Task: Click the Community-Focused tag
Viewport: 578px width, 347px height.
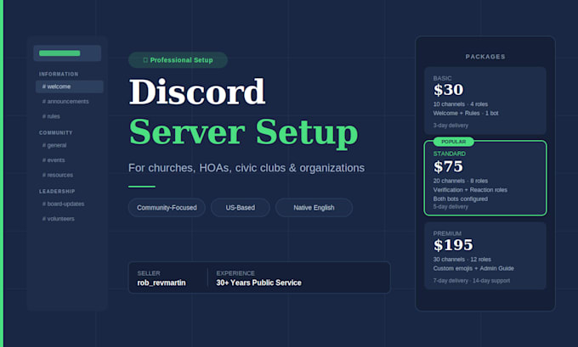Action: (167, 208)
